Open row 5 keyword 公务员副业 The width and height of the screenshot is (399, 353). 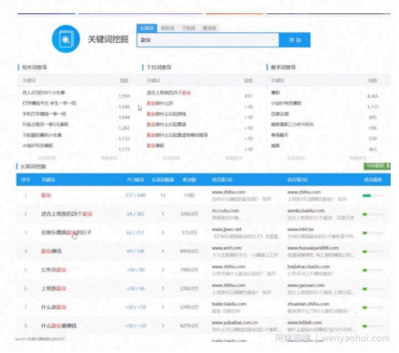tap(54, 270)
